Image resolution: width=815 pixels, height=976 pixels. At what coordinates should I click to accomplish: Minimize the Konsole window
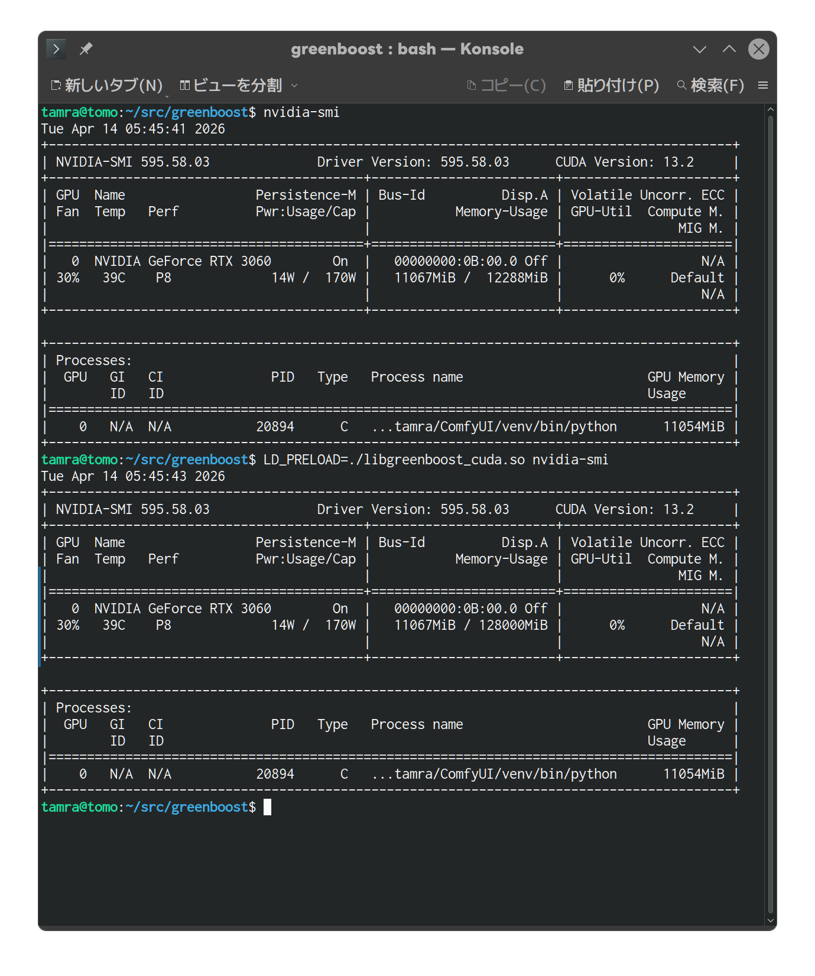pos(700,49)
